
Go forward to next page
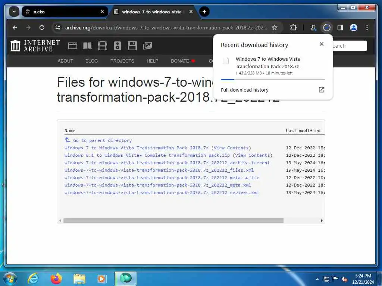(28, 28)
